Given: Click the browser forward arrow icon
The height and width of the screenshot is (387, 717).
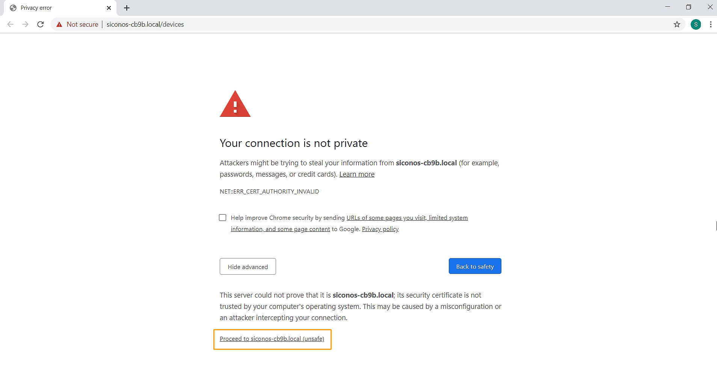Looking at the screenshot, I should pos(25,24).
